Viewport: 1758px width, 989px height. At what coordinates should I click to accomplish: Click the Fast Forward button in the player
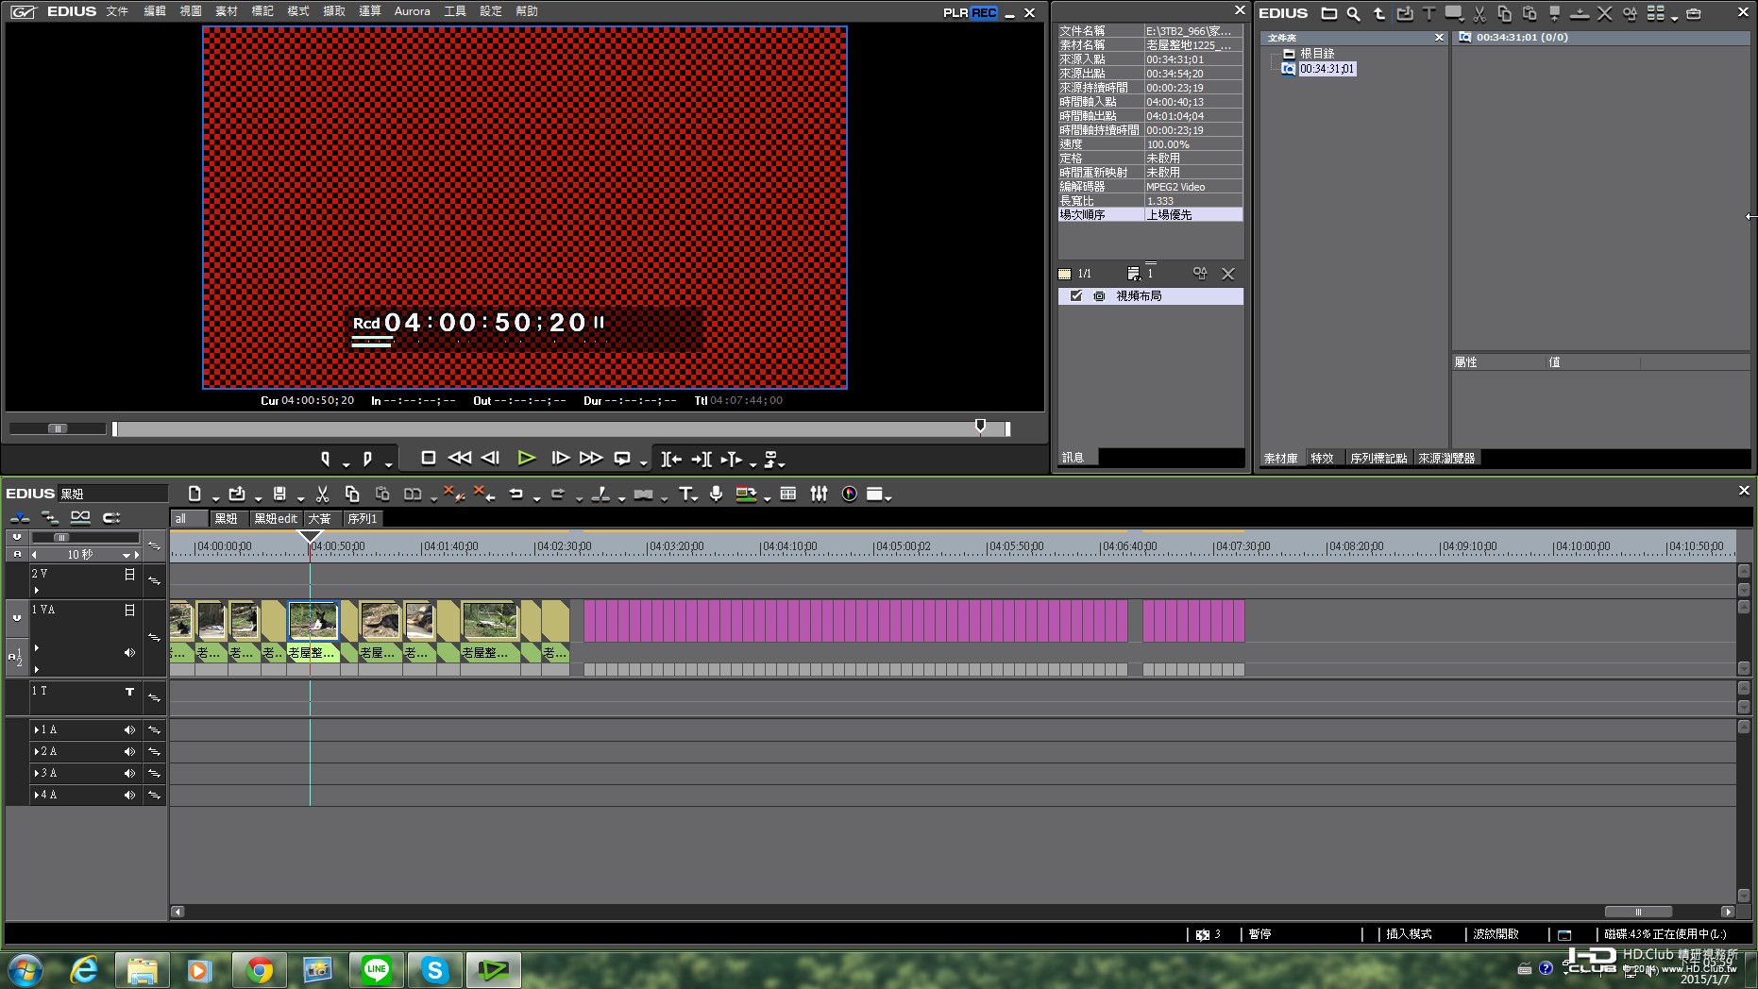click(591, 458)
